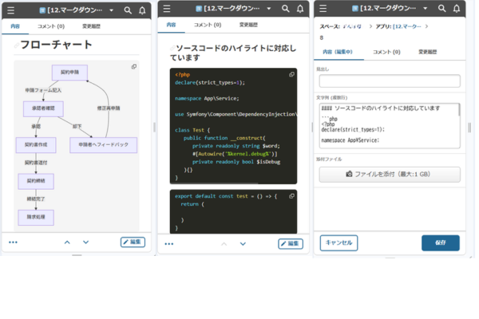This screenshot has width=479, height=319.
Task: Open コメント (0) tab in left panel
Action: (x=51, y=26)
